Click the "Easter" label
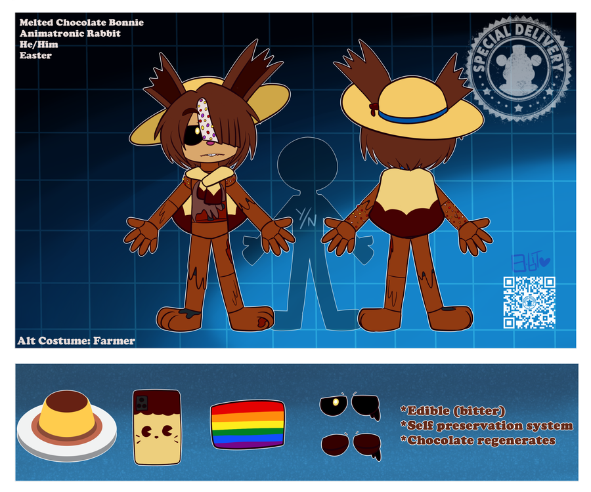 click(x=35, y=55)
